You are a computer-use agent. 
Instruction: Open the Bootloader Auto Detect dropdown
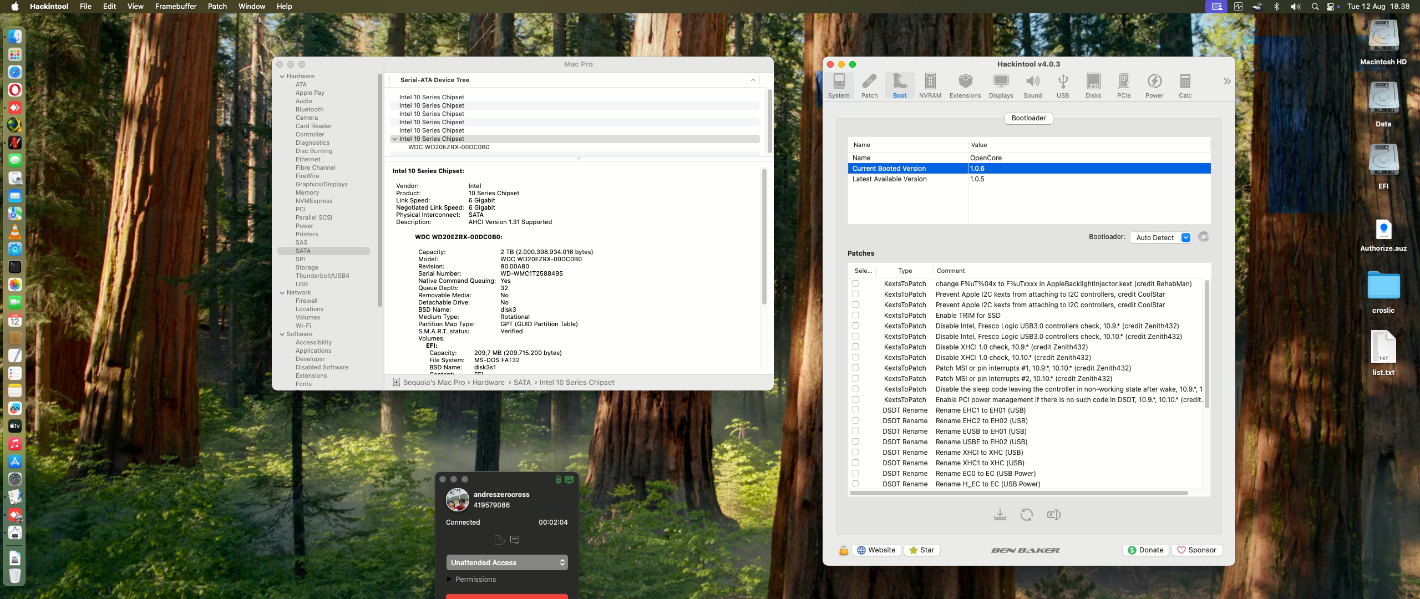pos(1160,237)
